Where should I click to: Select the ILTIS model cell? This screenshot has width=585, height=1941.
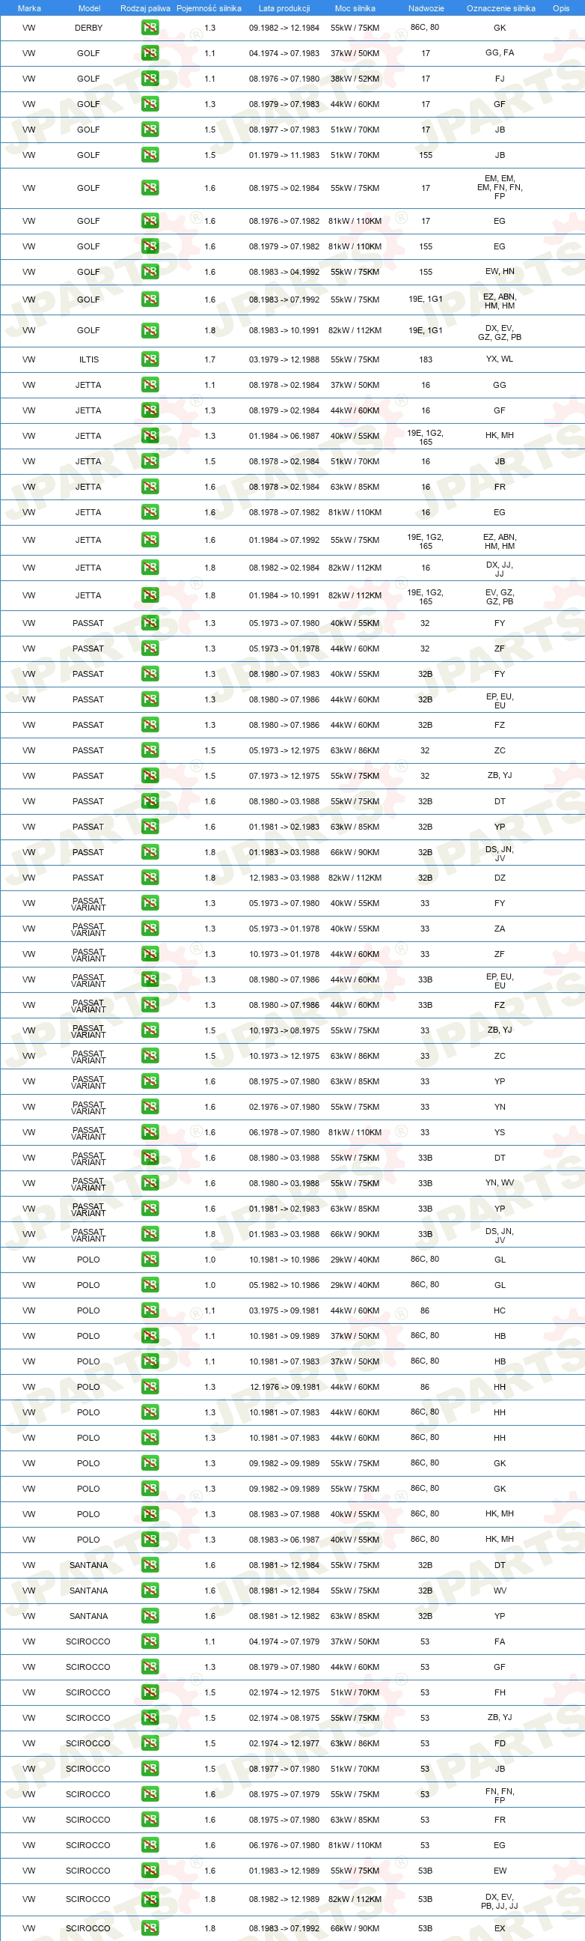pos(88,359)
